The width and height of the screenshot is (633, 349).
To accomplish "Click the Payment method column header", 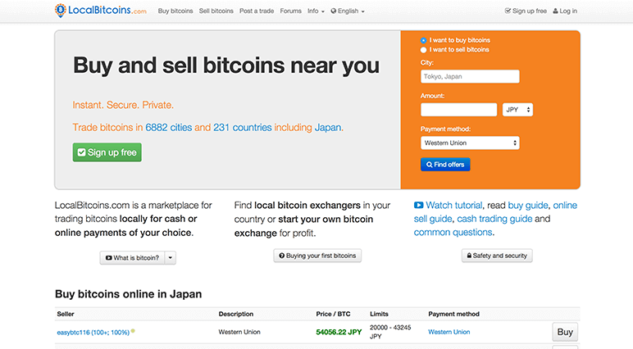I will (x=453, y=314).
